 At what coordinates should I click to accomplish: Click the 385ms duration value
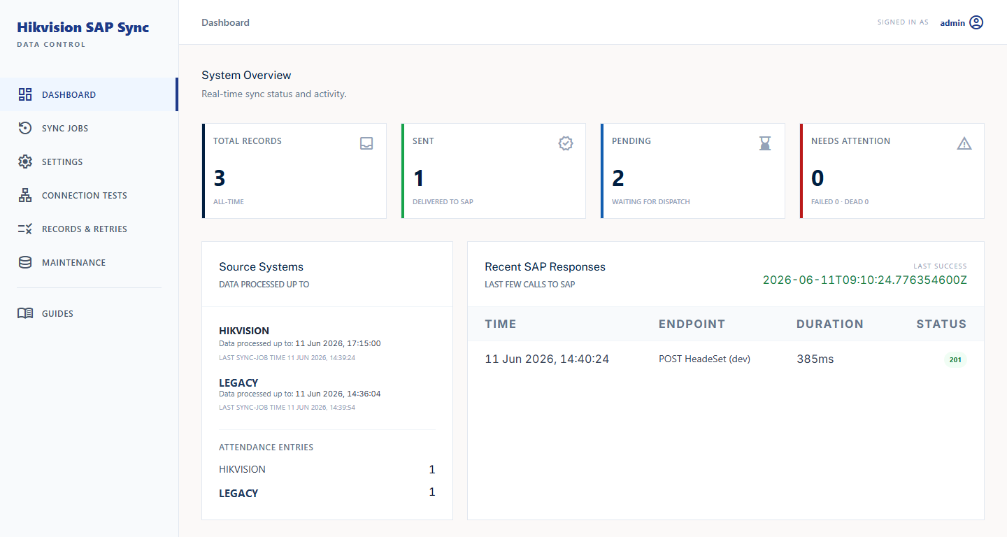click(x=815, y=359)
